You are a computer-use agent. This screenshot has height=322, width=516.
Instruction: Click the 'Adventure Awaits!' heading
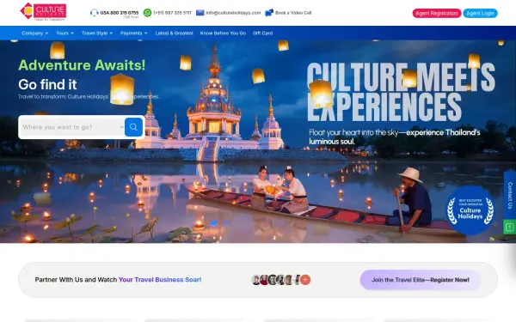coord(82,65)
